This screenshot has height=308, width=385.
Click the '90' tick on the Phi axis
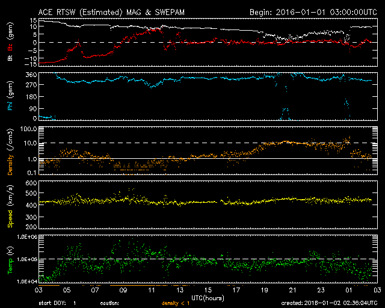click(33, 108)
